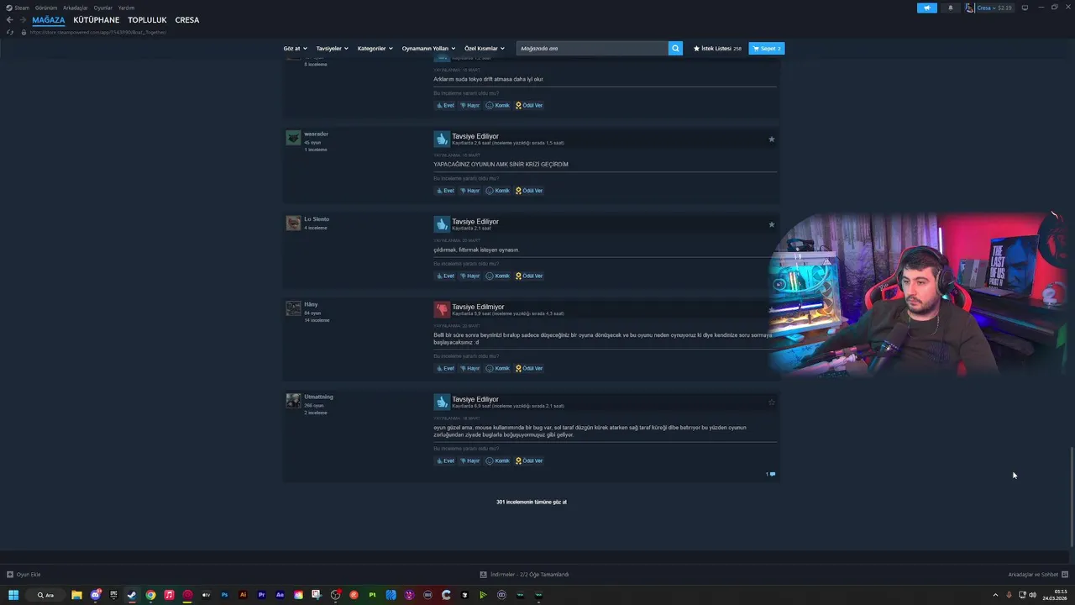The width and height of the screenshot is (1075, 605).
Task: Open Hâny's profile avatar
Action: (x=293, y=308)
